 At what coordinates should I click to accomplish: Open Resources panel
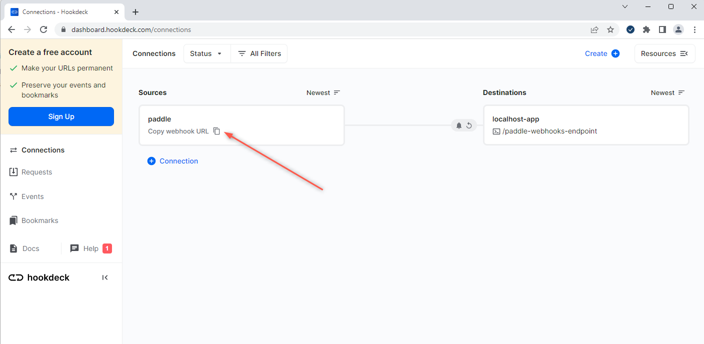(x=664, y=53)
